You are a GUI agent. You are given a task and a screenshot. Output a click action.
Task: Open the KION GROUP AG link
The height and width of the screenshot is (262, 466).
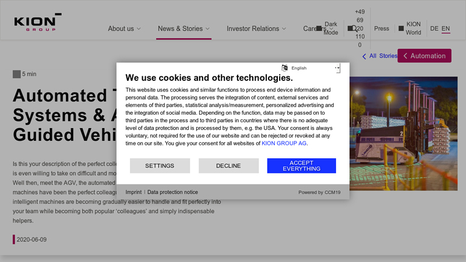[x=284, y=143]
